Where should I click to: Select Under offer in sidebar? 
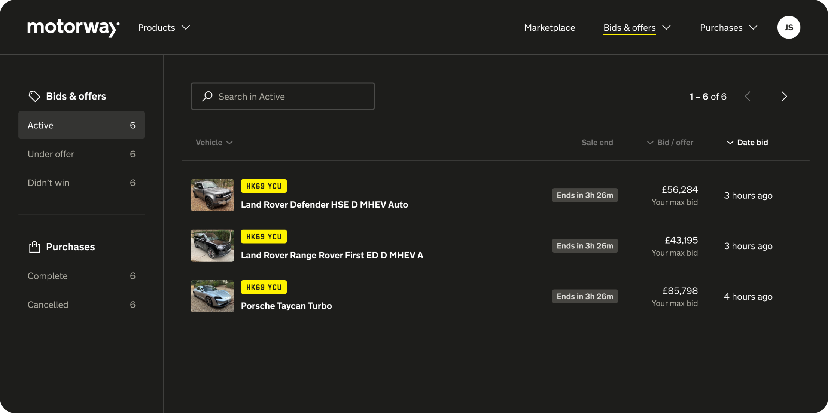(x=82, y=154)
